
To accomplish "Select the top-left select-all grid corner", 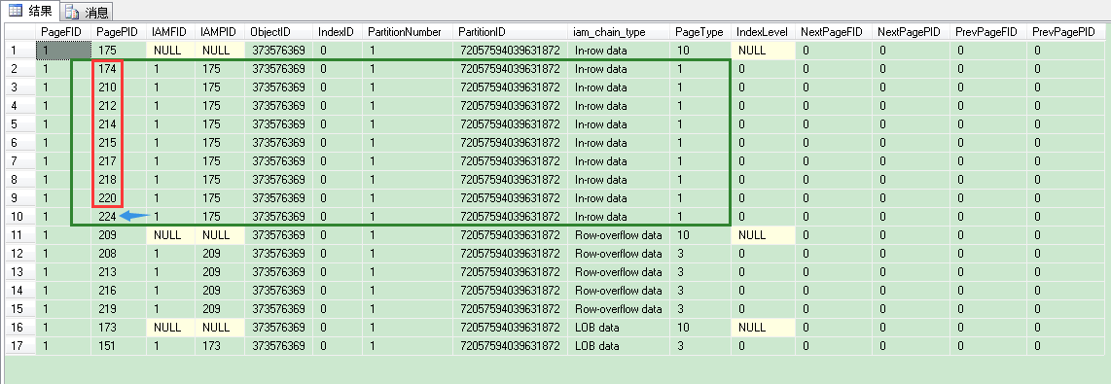I will click(19, 32).
